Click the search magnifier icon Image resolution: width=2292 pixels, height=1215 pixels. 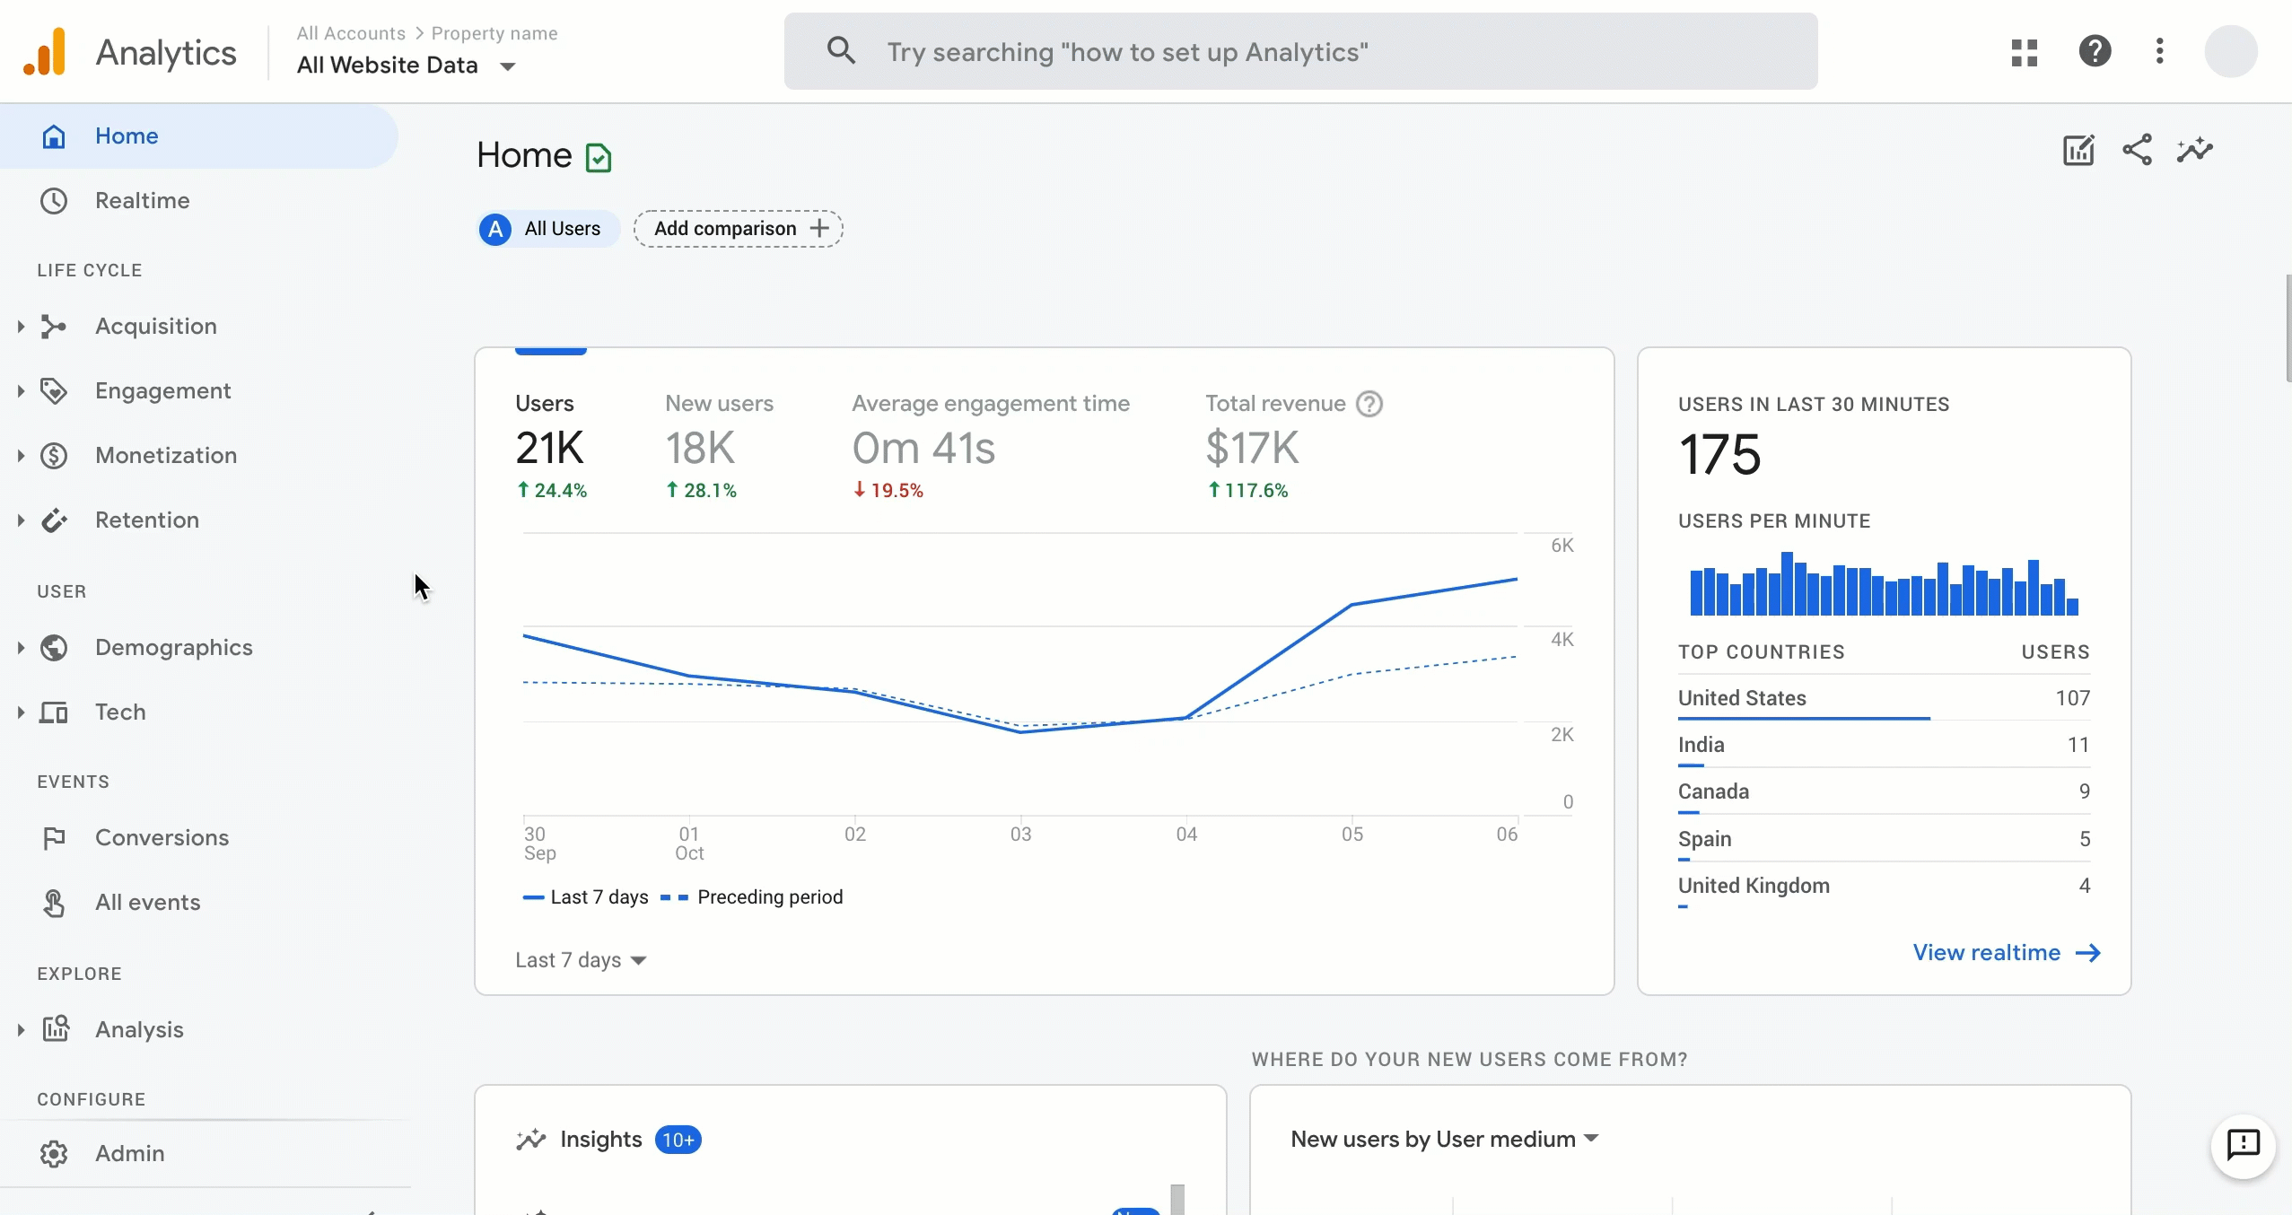click(840, 51)
